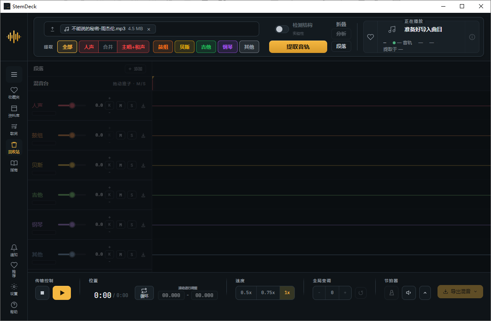Screen dimensions: 491x321
Task: Download the 鼓组 stem
Action: click(143, 136)
